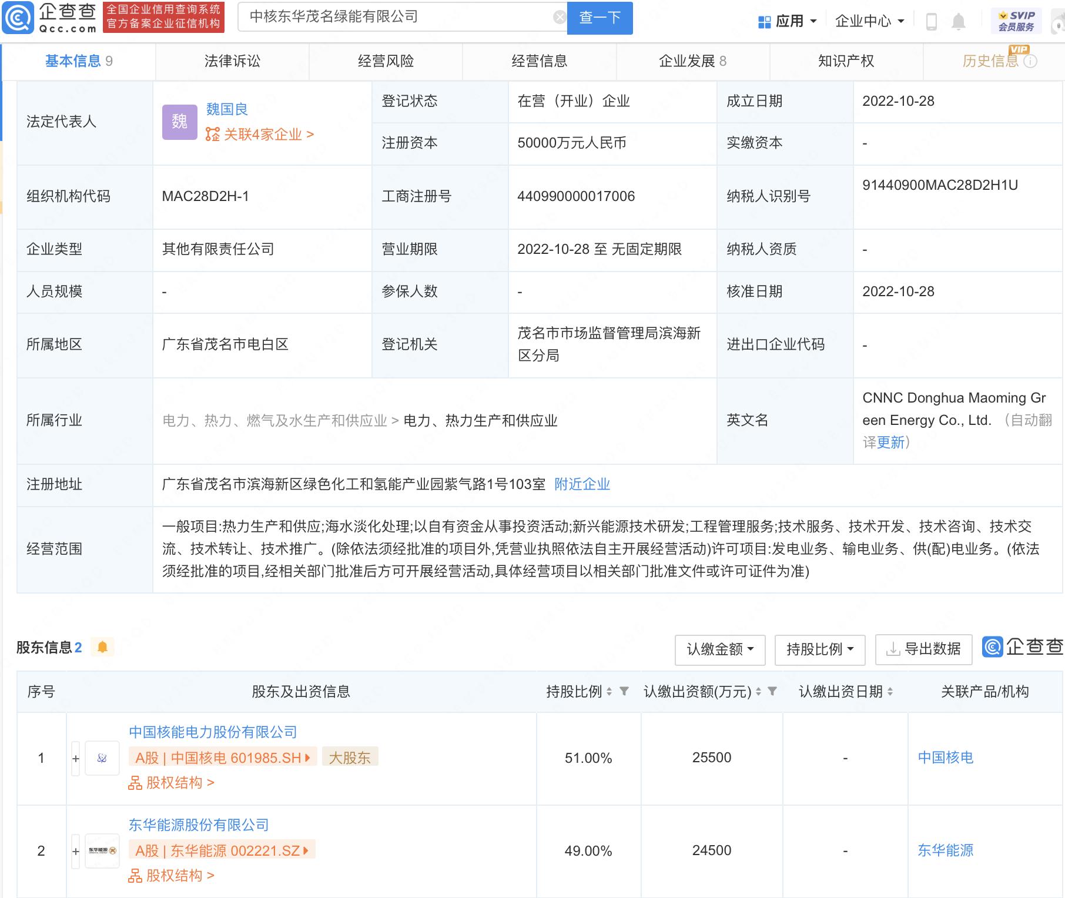Open 东华能源股份有限公司 shareholder link
1065x898 pixels.
[199, 825]
